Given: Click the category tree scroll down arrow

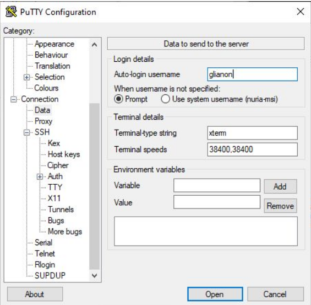Looking at the screenshot, I should click(x=95, y=276).
